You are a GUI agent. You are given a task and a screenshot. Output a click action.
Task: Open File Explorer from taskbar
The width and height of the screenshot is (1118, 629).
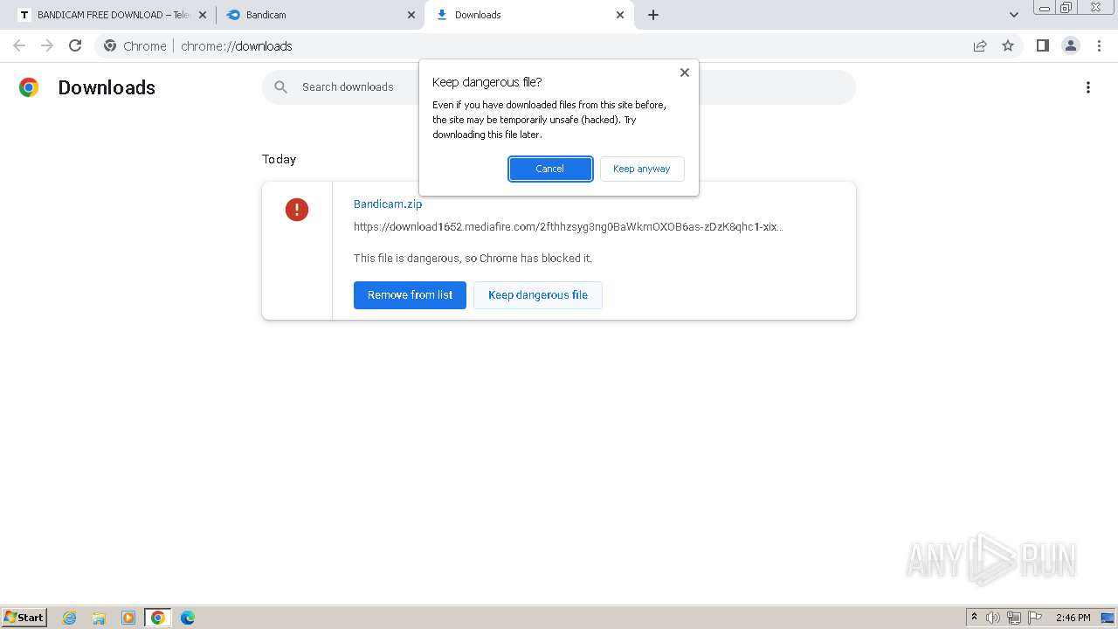(99, 618)
